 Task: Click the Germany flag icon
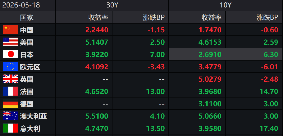[x=11, y=104]
